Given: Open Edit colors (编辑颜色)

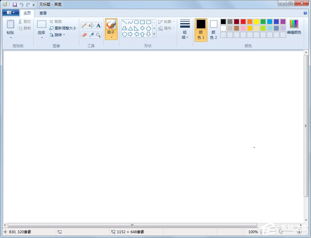Looking at the screenshot, I should [x=294, y=27].
